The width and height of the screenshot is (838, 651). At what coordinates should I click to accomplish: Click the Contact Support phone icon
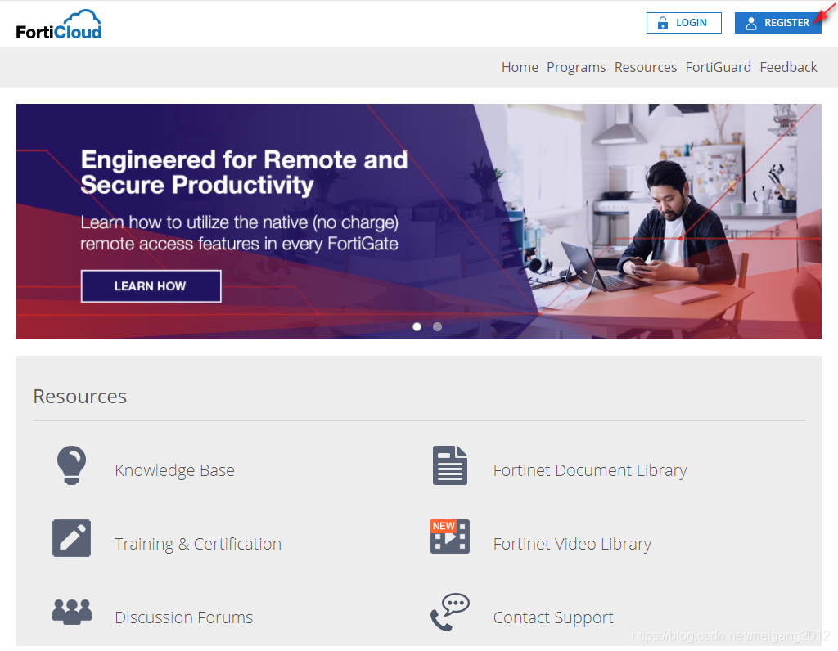(450, 612)
